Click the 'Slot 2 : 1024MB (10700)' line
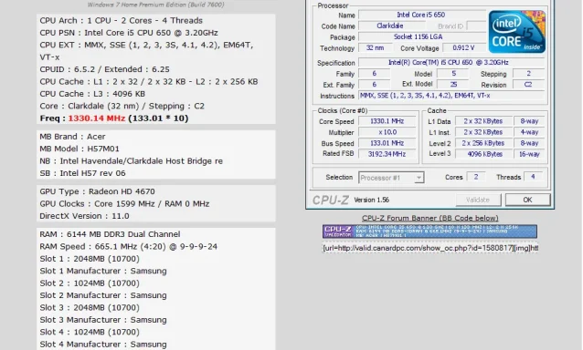Viewport: 583px width, 350px height. [90, 283]
